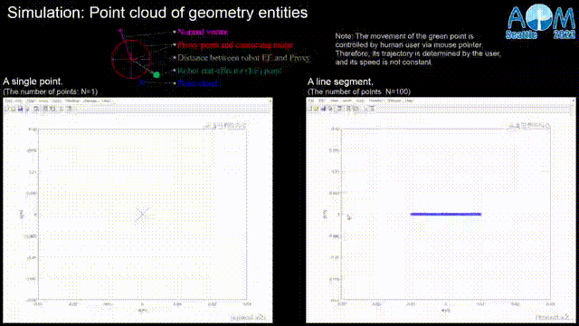Click the blue line segment point cloud
This screenshot has width=579, height=326.
pyautogui.click(x=446, y=214)
